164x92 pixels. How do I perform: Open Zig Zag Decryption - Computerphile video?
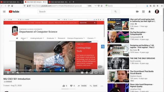(x=138, y=33)
